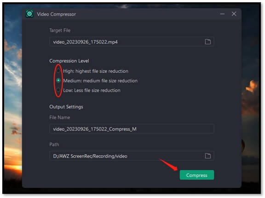Click the Output Settings heading
265x198 pixels.
(66, 107)
